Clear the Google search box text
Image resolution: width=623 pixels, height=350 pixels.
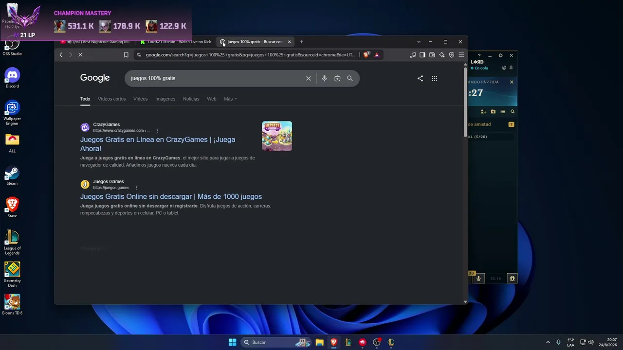(308, 78)
